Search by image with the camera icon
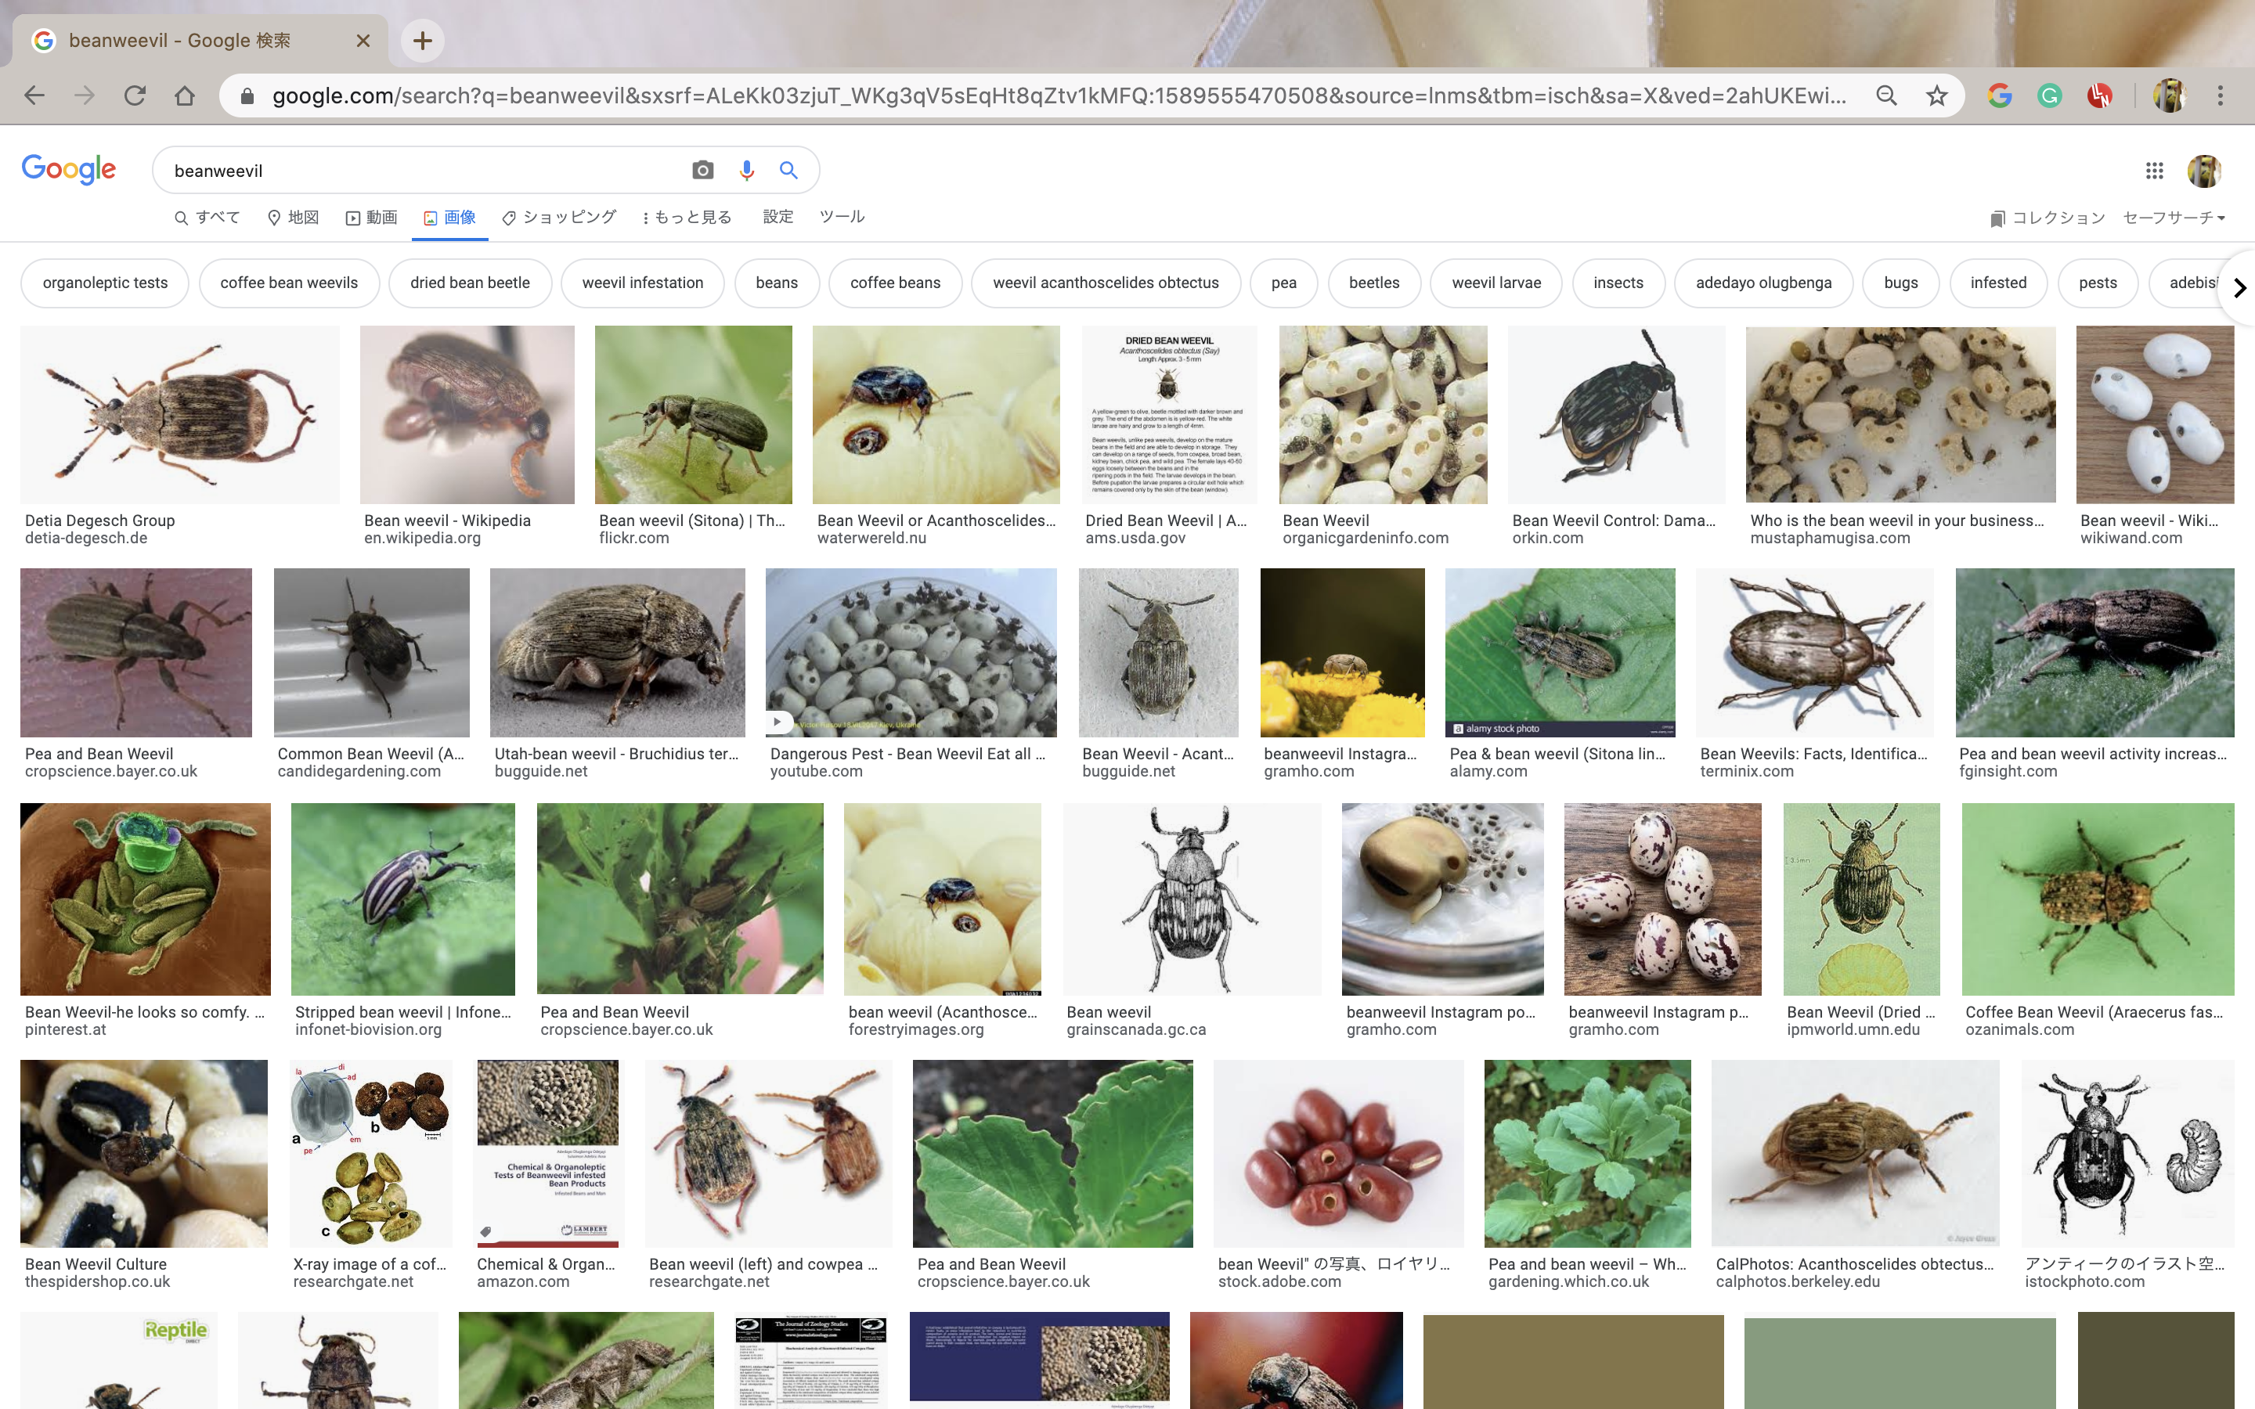This screenshot has width=2255, height=1409. (x=702, y=170)
